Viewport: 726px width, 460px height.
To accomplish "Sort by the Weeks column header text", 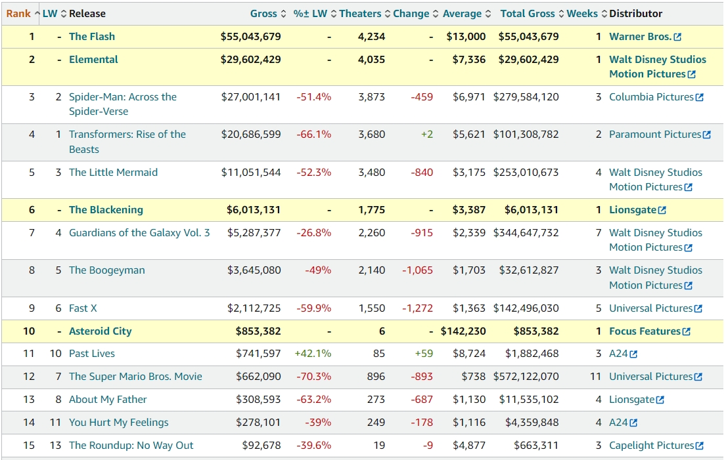I will pyautogui.click(x=582, y=14).
